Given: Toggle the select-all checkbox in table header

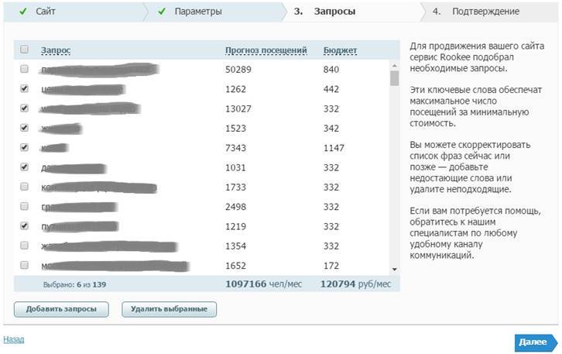Looking at the screenshot, I should [x=24, y=50].
